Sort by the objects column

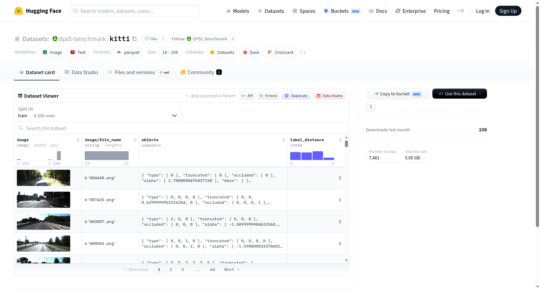click(x=283, y=140)
